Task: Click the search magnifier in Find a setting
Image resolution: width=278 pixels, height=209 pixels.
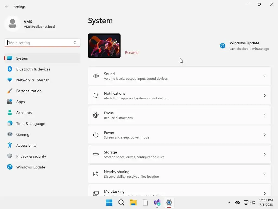Action: pos(75,43)
